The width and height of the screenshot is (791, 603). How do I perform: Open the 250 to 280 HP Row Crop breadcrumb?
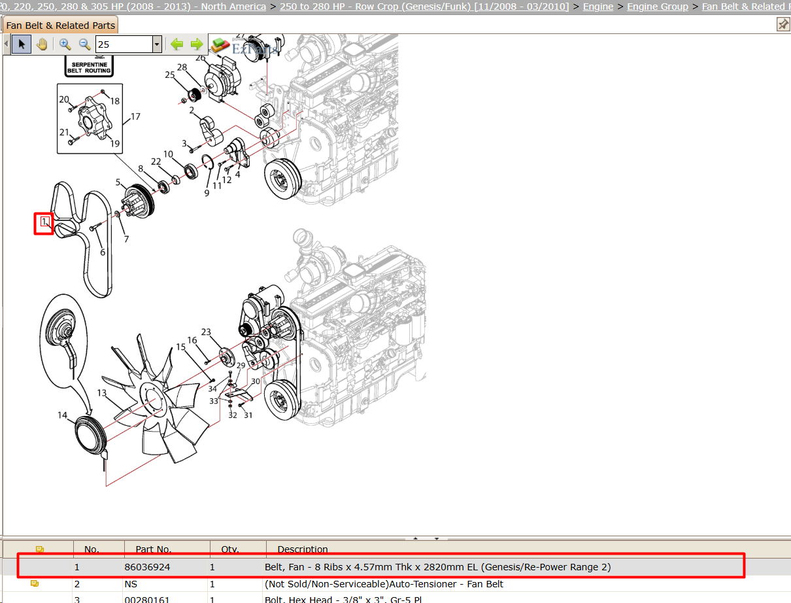424,7
